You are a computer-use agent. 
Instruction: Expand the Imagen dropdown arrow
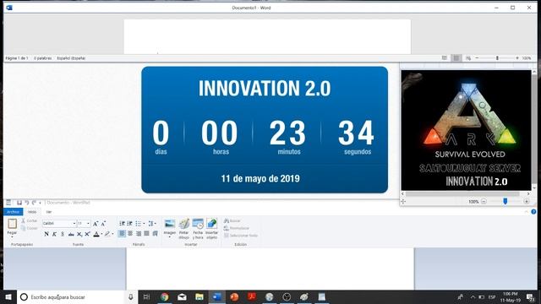click(x=169, y=237)
